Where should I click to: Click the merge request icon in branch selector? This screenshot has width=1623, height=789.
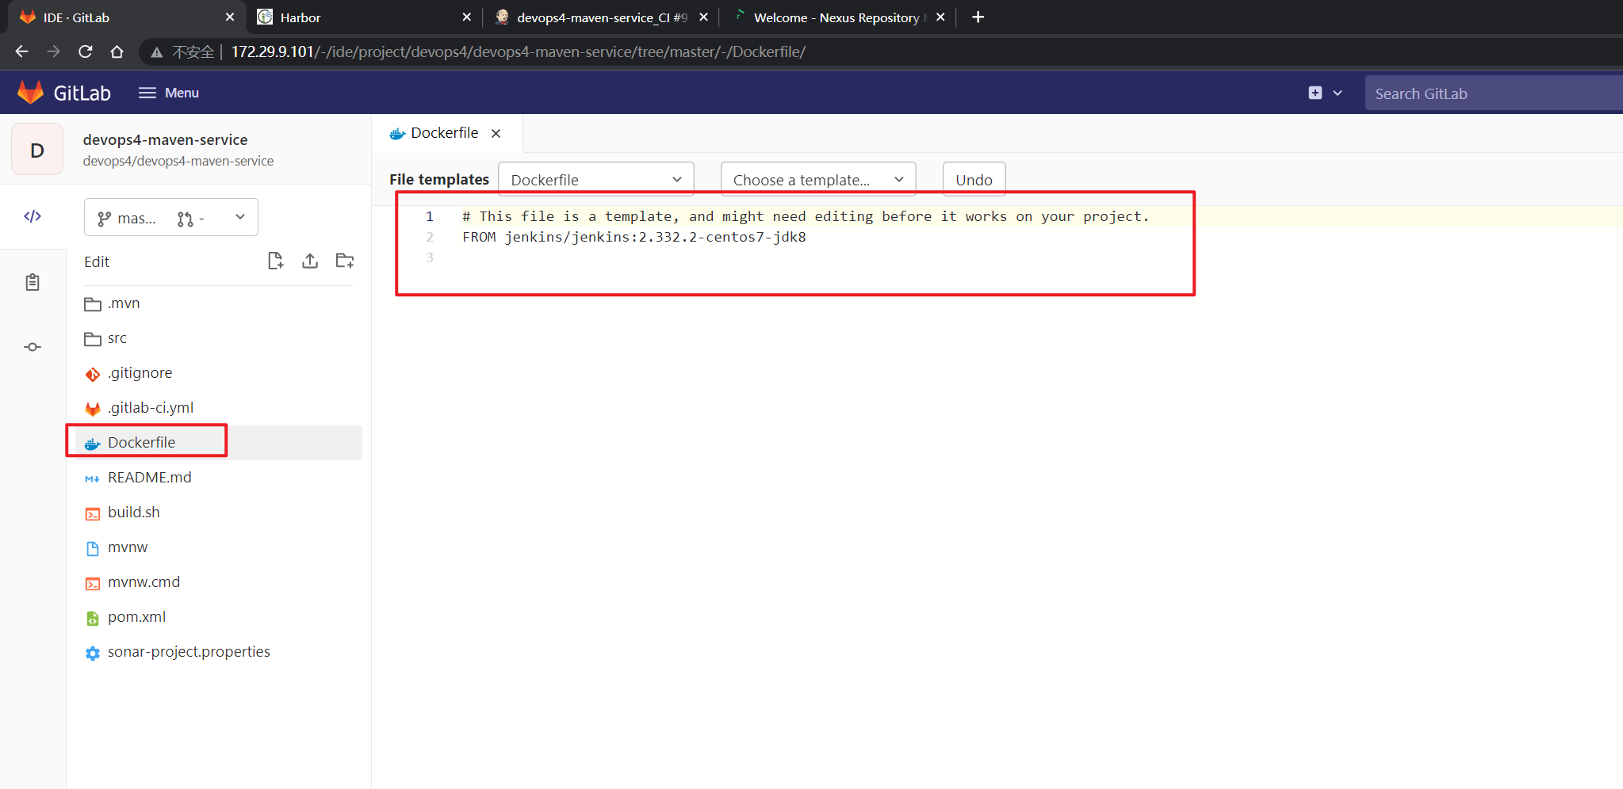coord(185,219)
